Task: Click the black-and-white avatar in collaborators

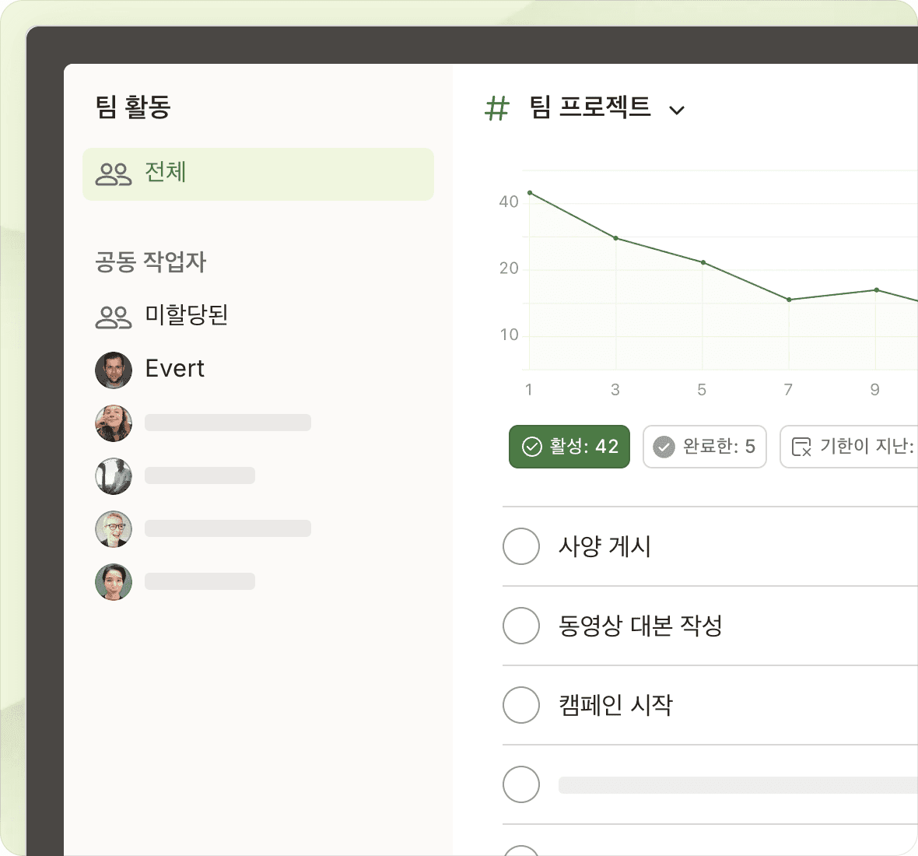Action: coord(114,476)
